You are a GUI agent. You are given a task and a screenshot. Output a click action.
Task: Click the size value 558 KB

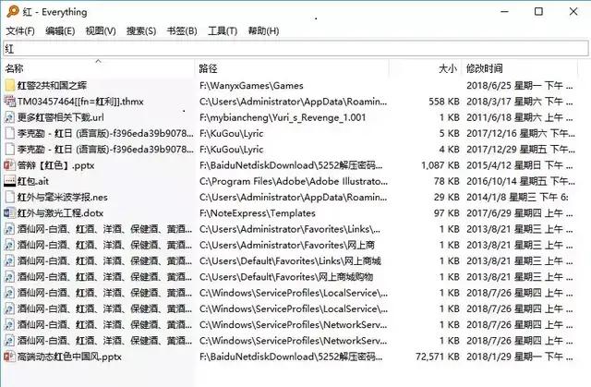click(444, 101)
